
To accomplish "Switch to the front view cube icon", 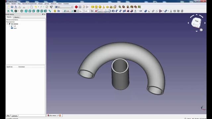I will tap(26, 11).
